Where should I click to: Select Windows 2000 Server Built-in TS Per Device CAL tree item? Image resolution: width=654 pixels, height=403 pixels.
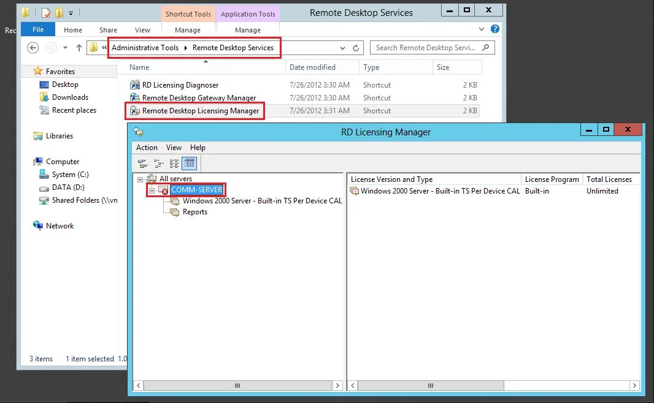262,201
